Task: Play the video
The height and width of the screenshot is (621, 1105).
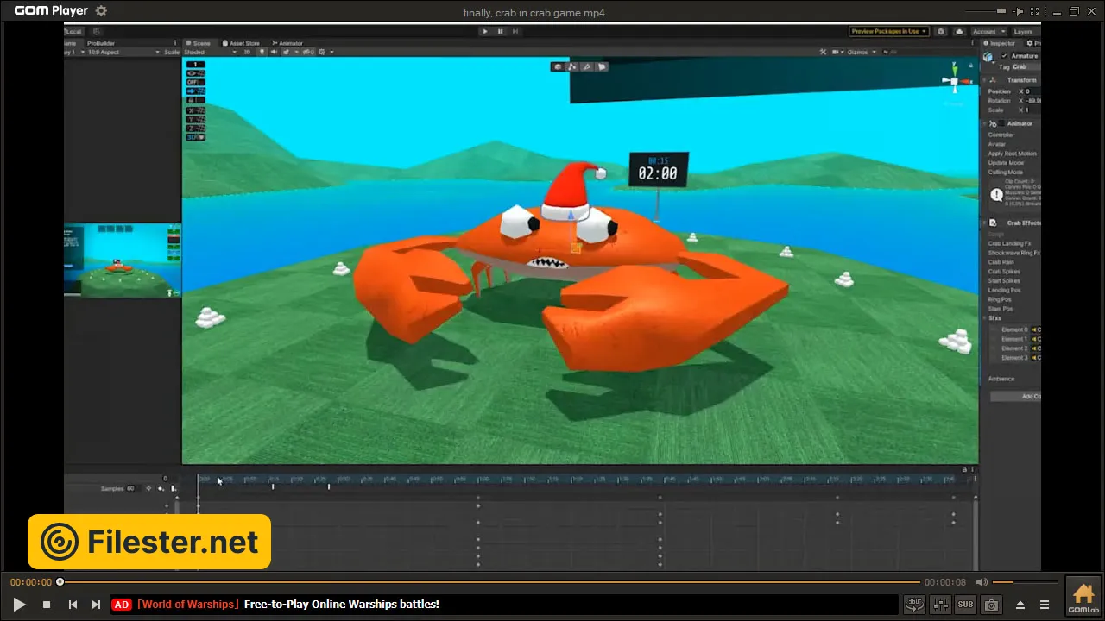Action: click(19, 605)
